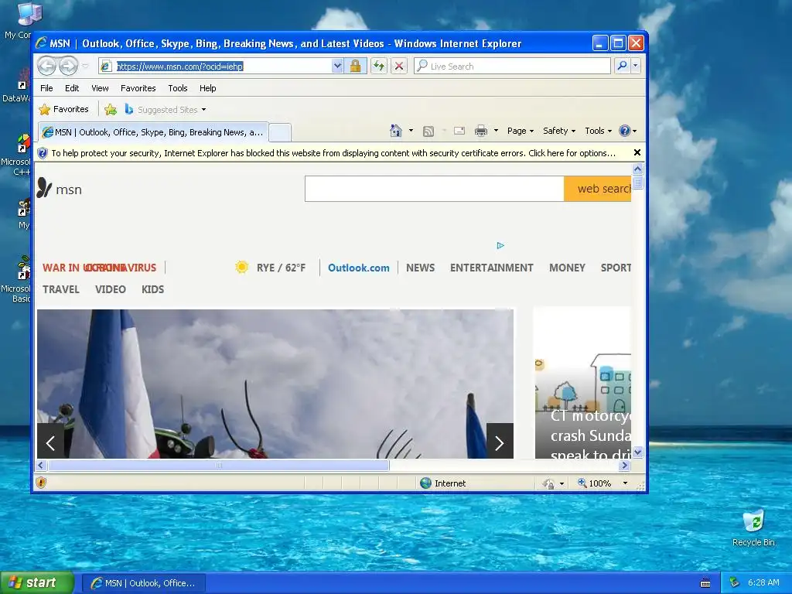
Task: Open the Recycle Bin desktop icon
Action: coord(753,528)
